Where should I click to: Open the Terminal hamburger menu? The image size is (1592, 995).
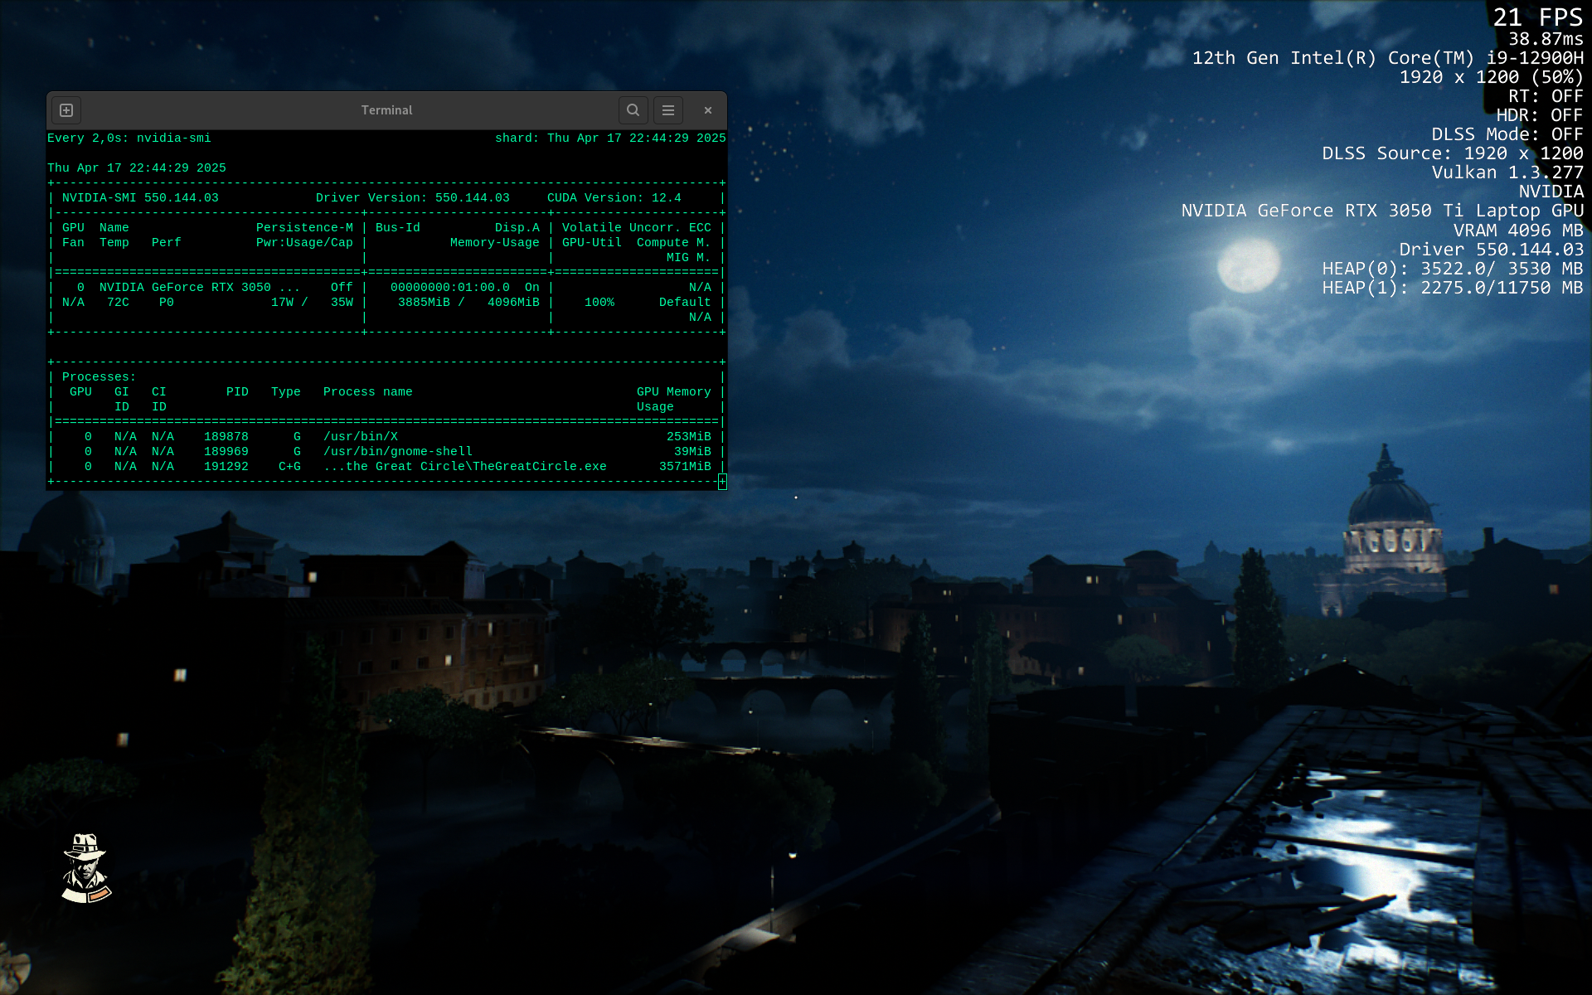pos(668,110)
